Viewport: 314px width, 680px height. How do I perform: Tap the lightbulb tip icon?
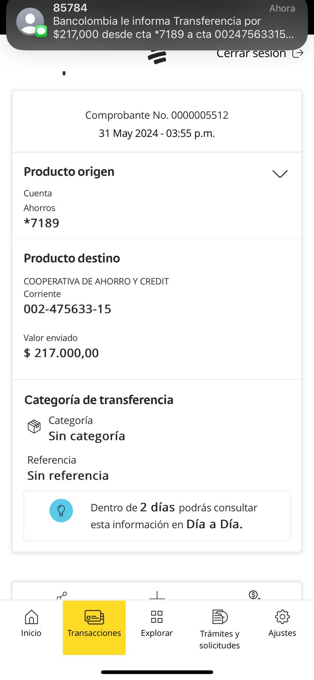(x=61, y=510)
